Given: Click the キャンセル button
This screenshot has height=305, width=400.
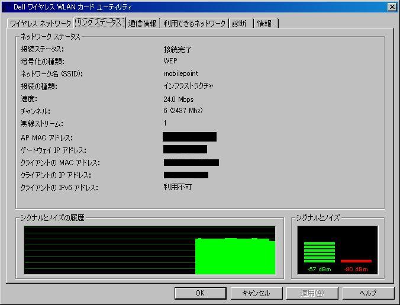Looking at the screenshot, I should (x=256, y=293).
